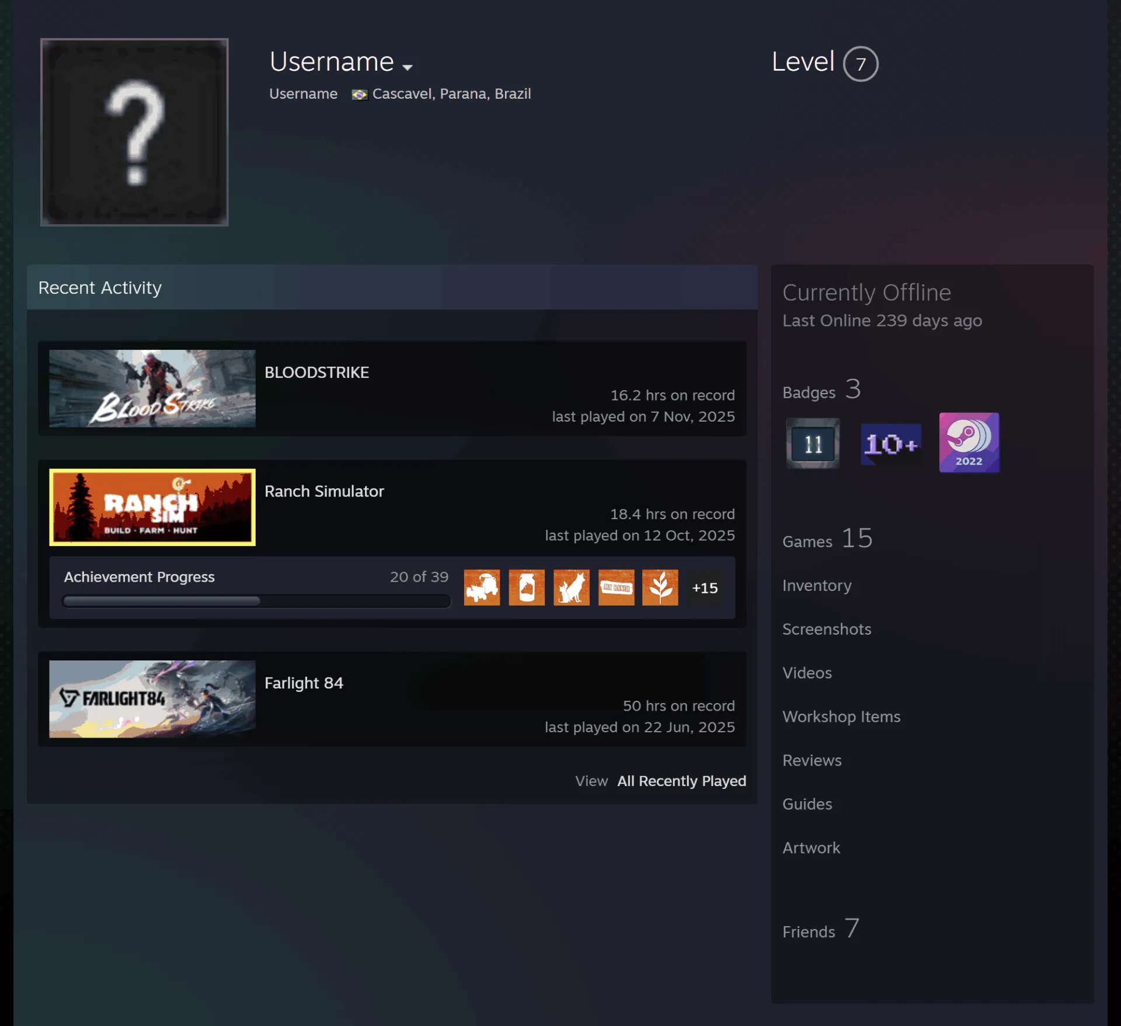Open the Friends 7 list
This screenshot has width=1121, height=1026.
pos(821,928)
